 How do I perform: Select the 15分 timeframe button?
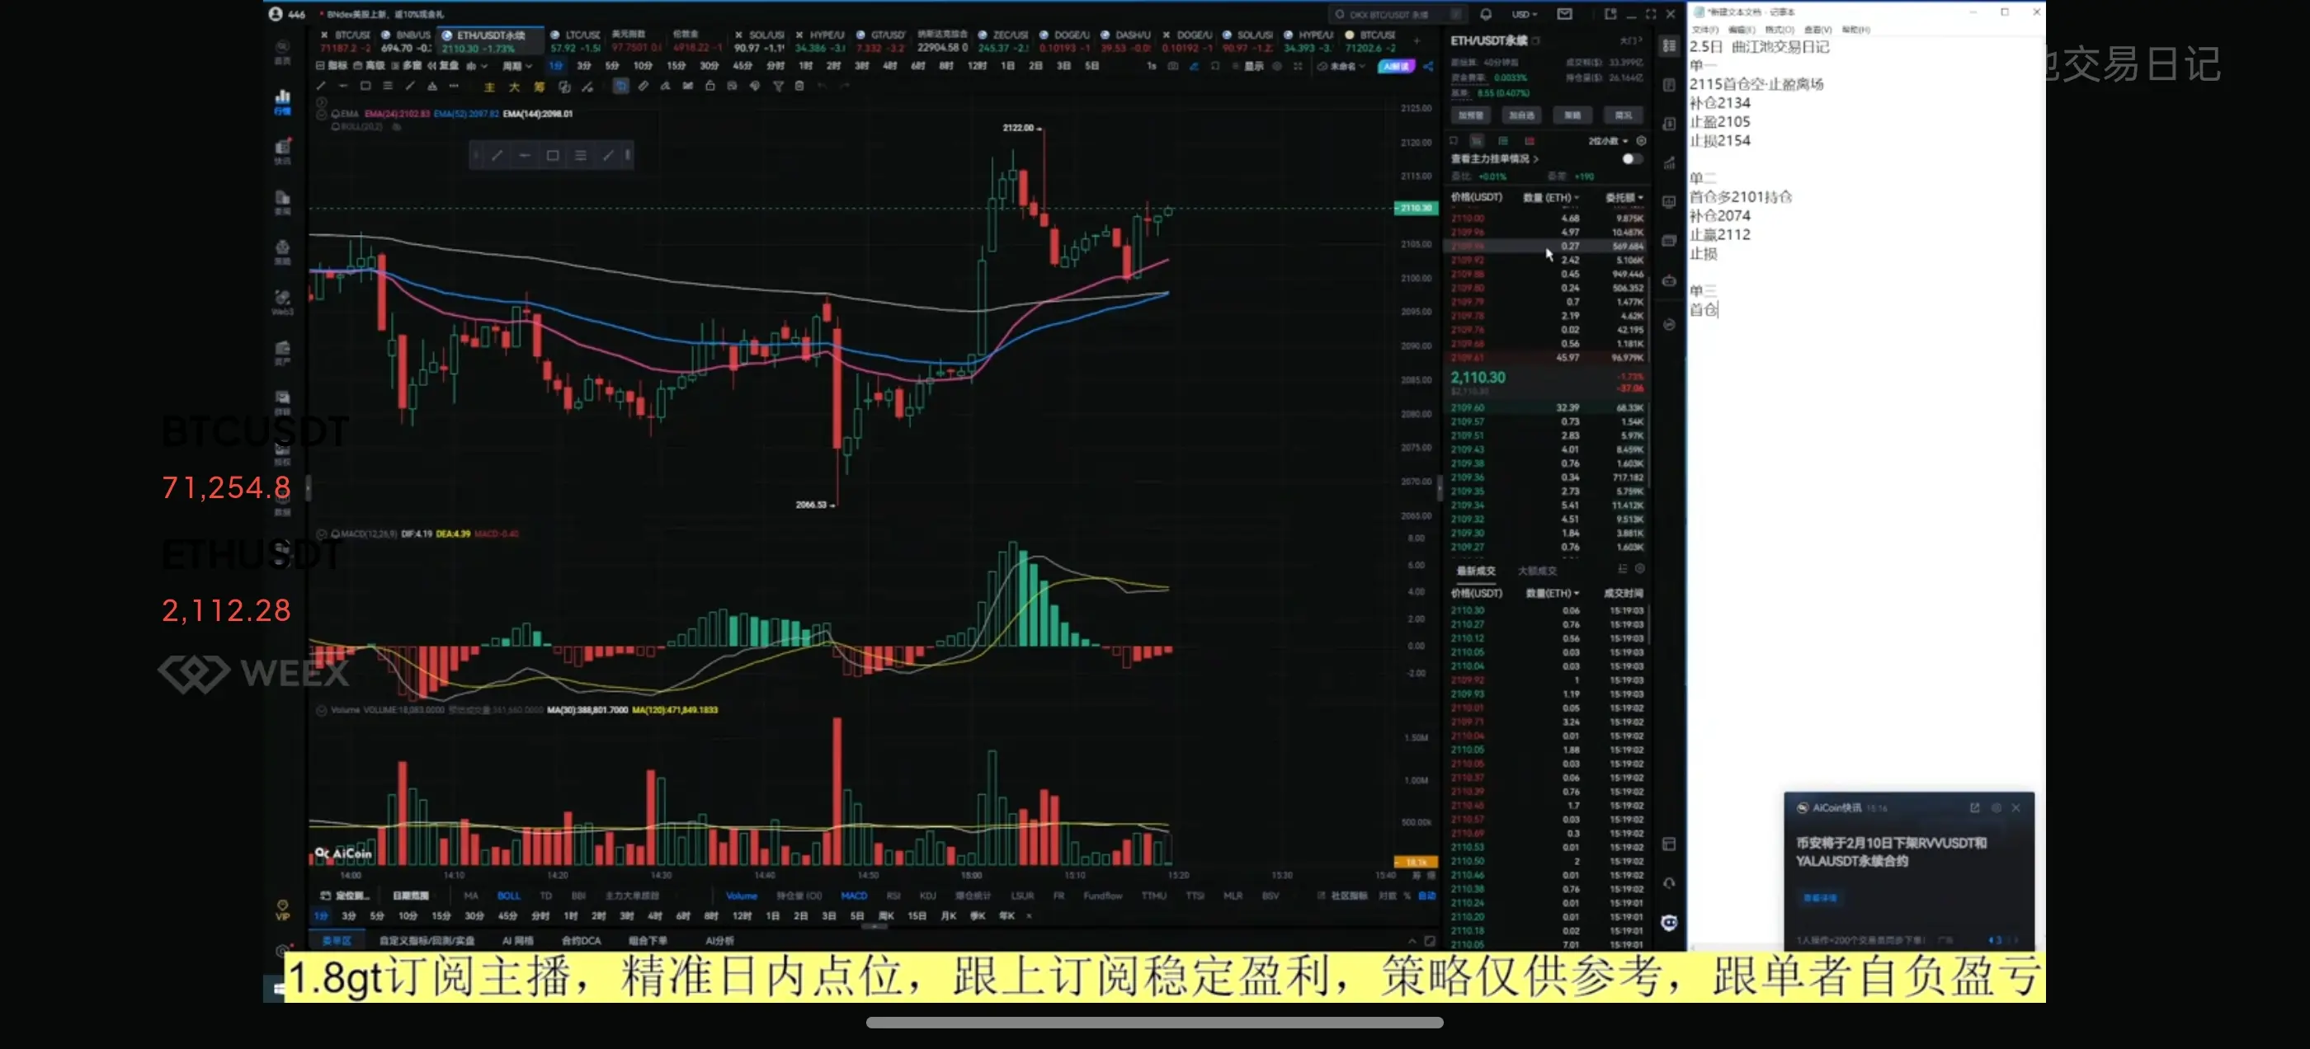click(676, 66)
